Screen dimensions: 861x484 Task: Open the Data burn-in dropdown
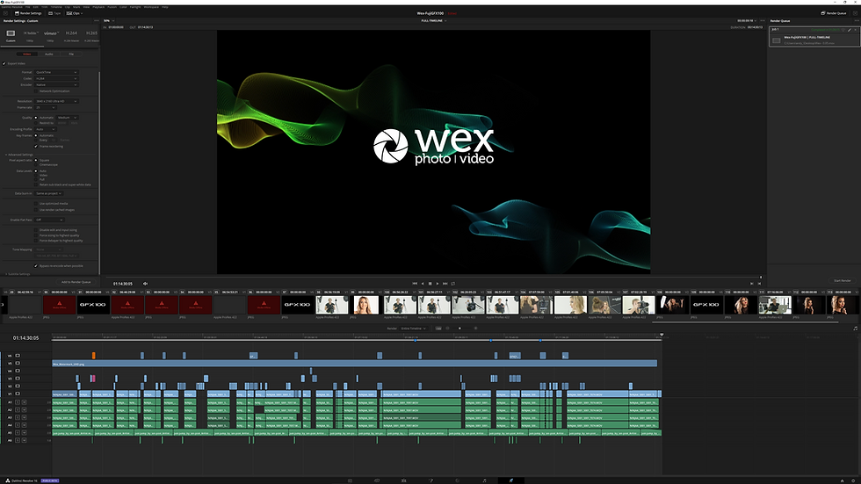click(x=49, y=194)
